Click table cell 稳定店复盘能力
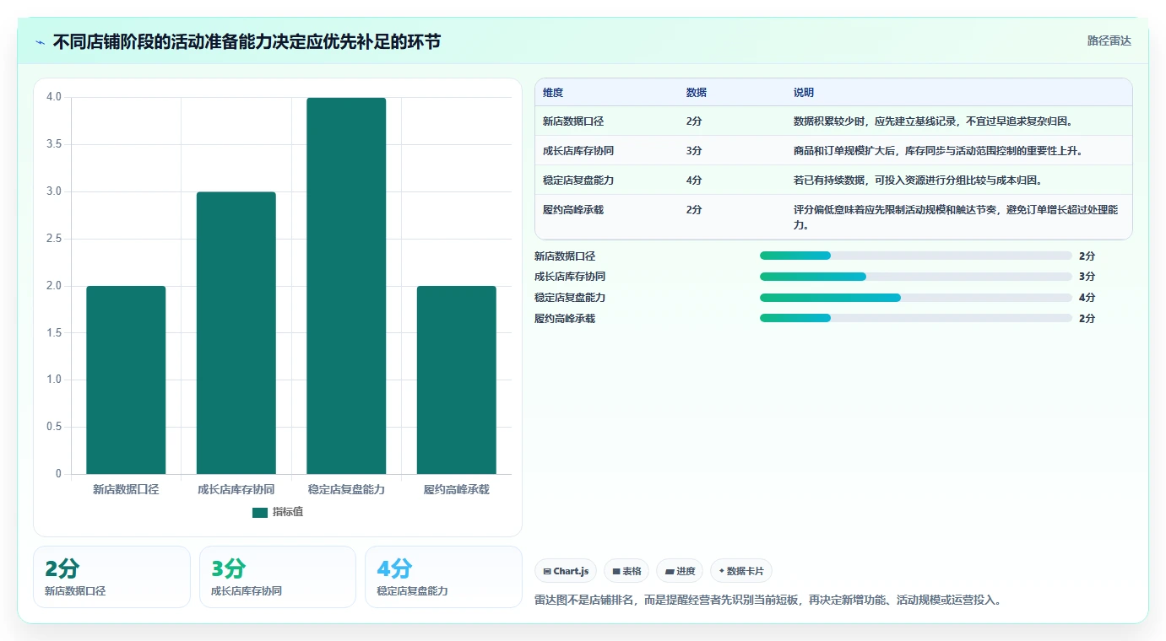Screen dimensions: 1166x641 tap(578, 180)
